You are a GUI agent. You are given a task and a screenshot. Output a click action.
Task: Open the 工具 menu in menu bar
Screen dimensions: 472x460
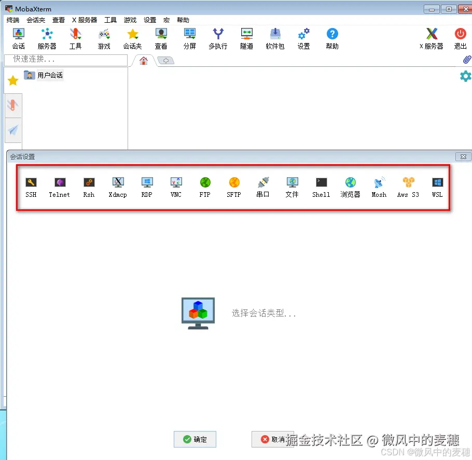click(110, 20)
